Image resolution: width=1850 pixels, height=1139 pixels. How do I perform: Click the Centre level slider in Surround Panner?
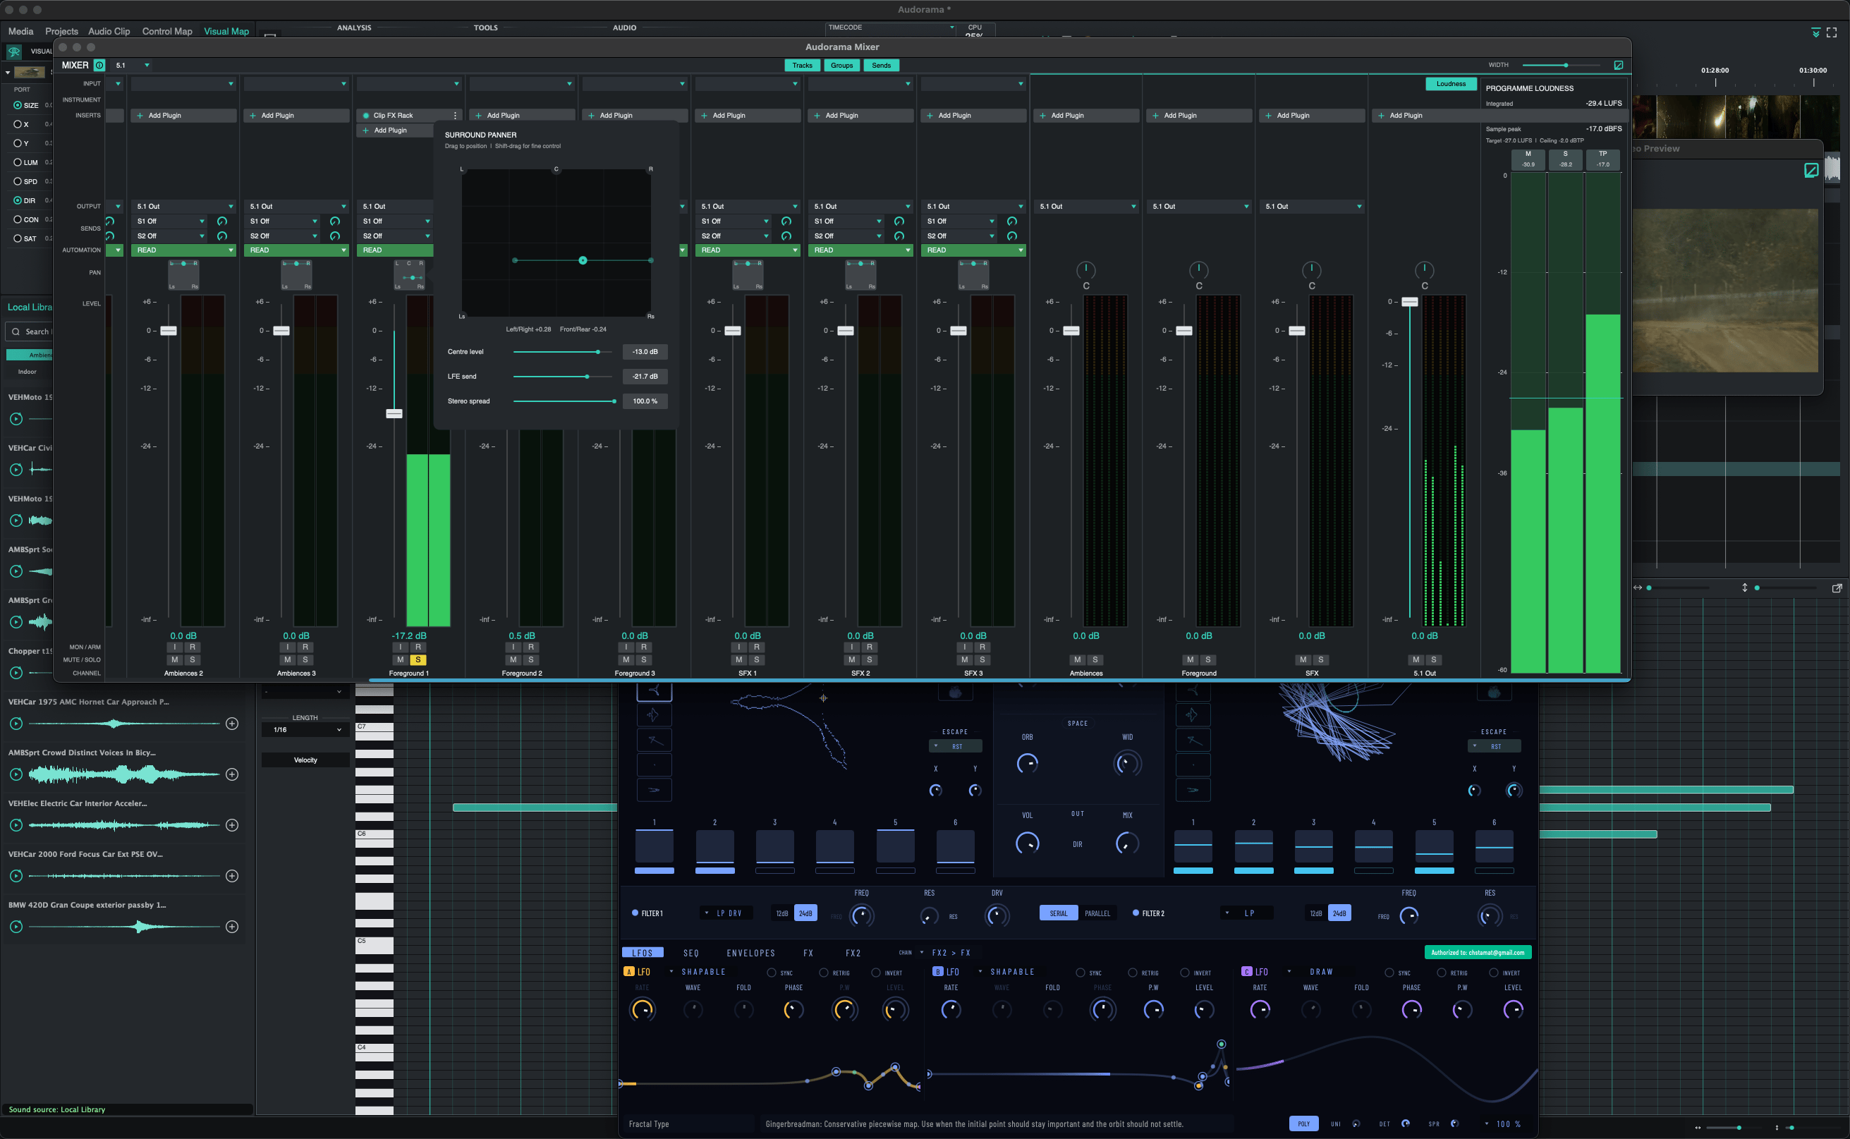click(564, 352)
